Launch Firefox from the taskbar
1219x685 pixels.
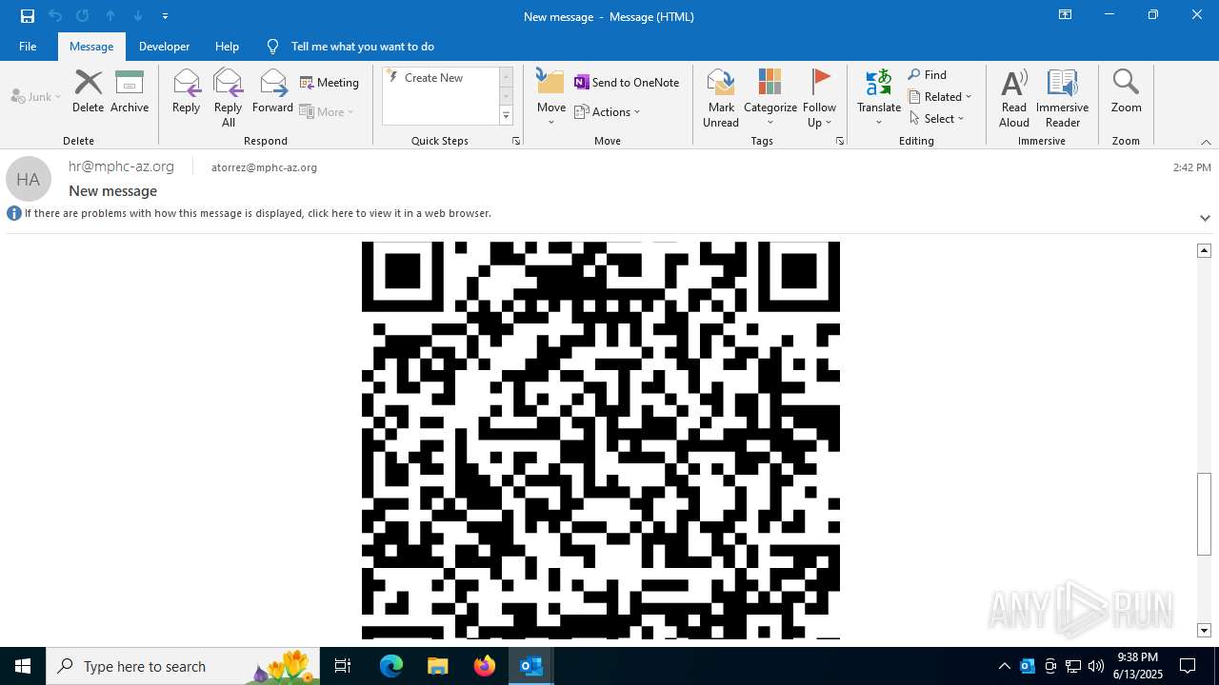(x=484, y=666)
